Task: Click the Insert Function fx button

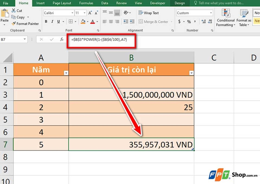Action: pyautogui.click(x=62, y=39)
